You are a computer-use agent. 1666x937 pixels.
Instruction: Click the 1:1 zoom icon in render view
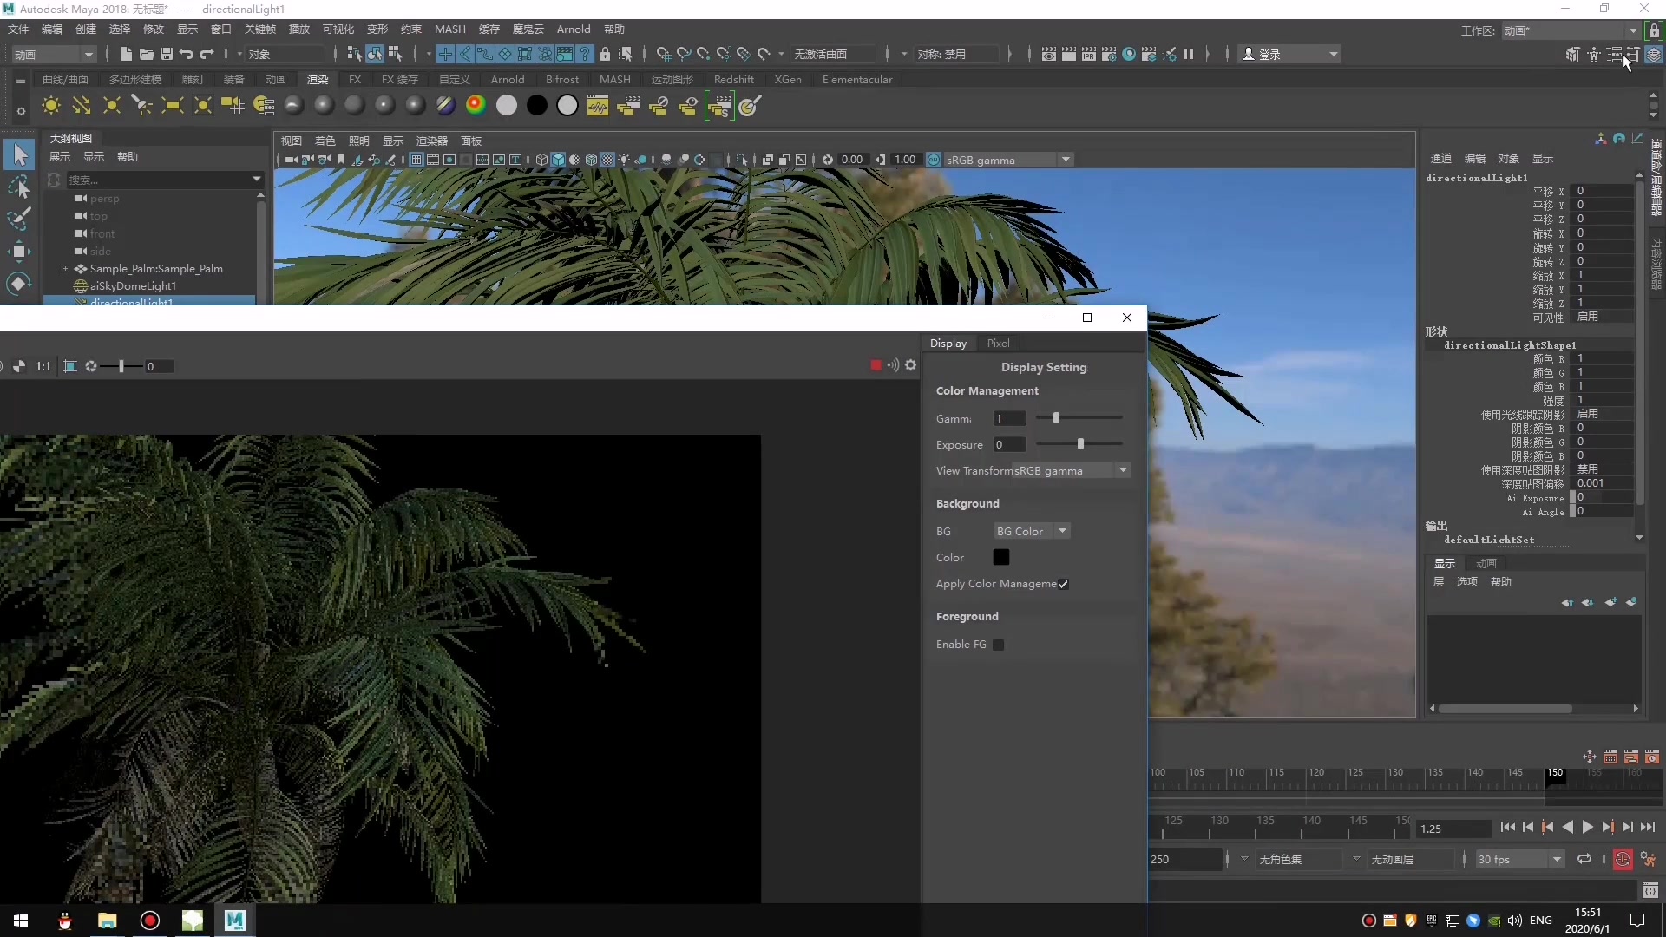[x=43, y=367]
